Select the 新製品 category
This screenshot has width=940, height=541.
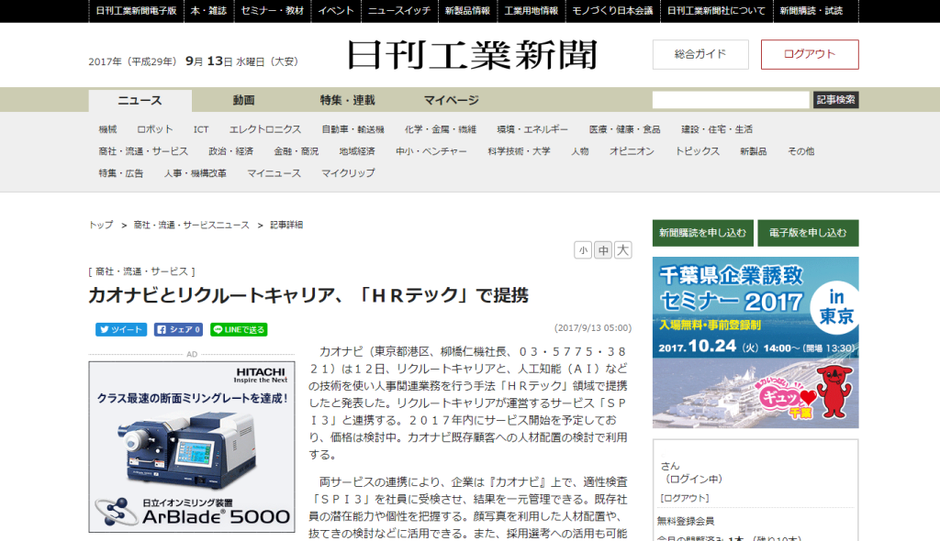click(754, 151)
